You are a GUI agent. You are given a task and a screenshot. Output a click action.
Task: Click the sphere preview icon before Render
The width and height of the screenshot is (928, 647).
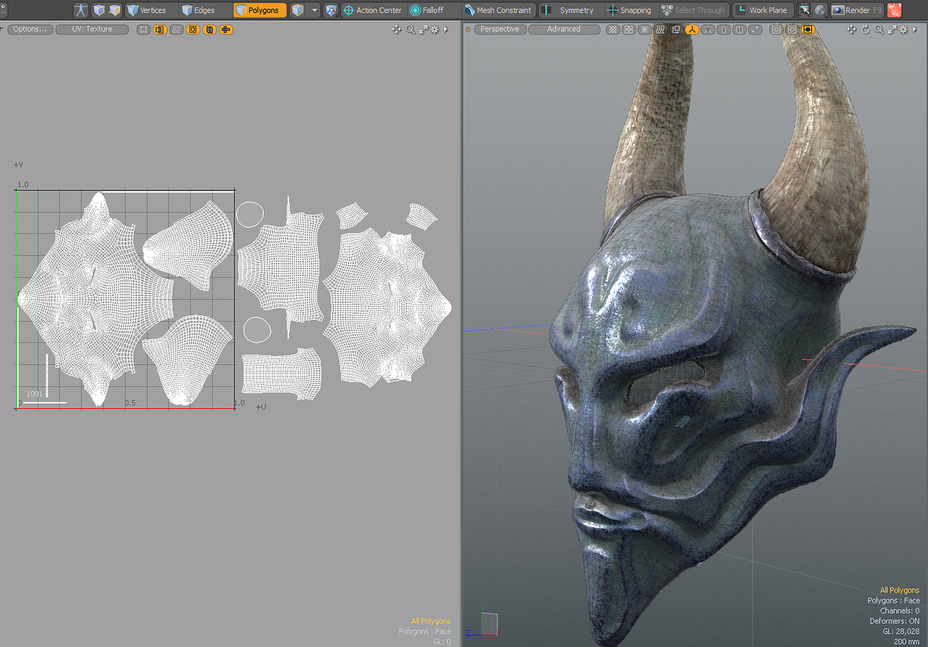coord(820,10)
